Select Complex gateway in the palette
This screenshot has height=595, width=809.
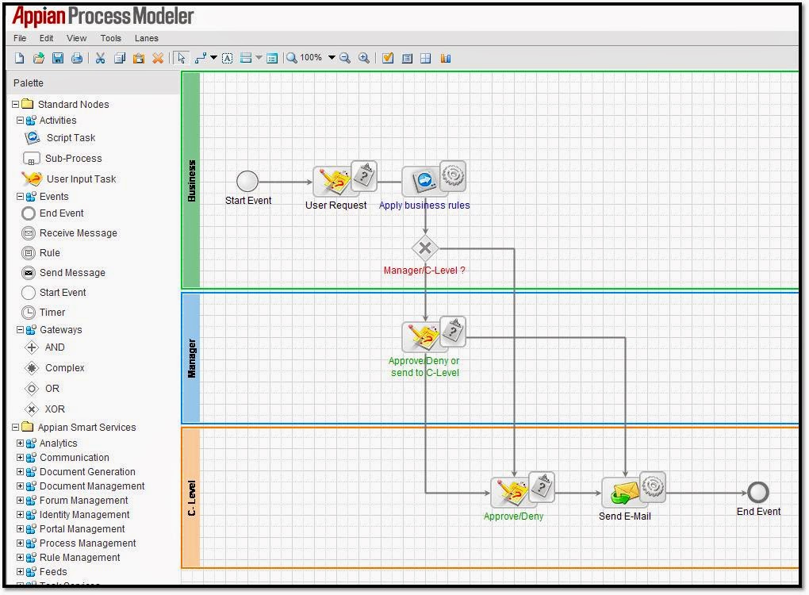tap(55, 368)
